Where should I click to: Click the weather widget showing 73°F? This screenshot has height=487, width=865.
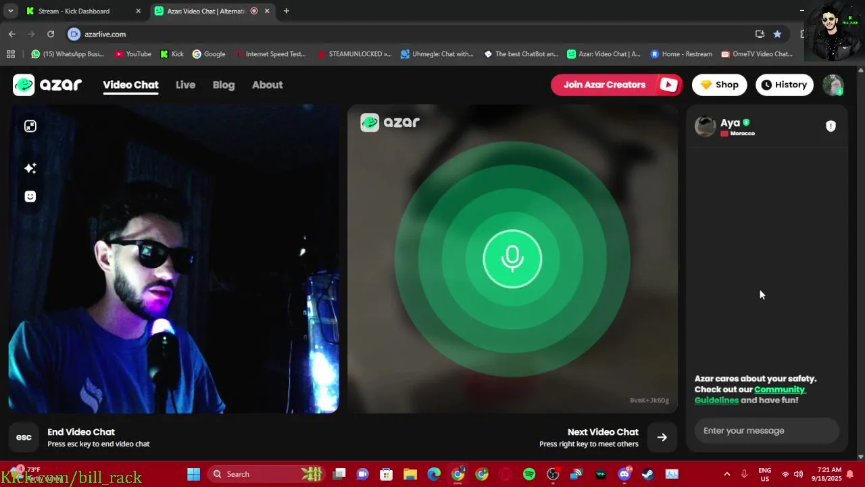[34, 474]
